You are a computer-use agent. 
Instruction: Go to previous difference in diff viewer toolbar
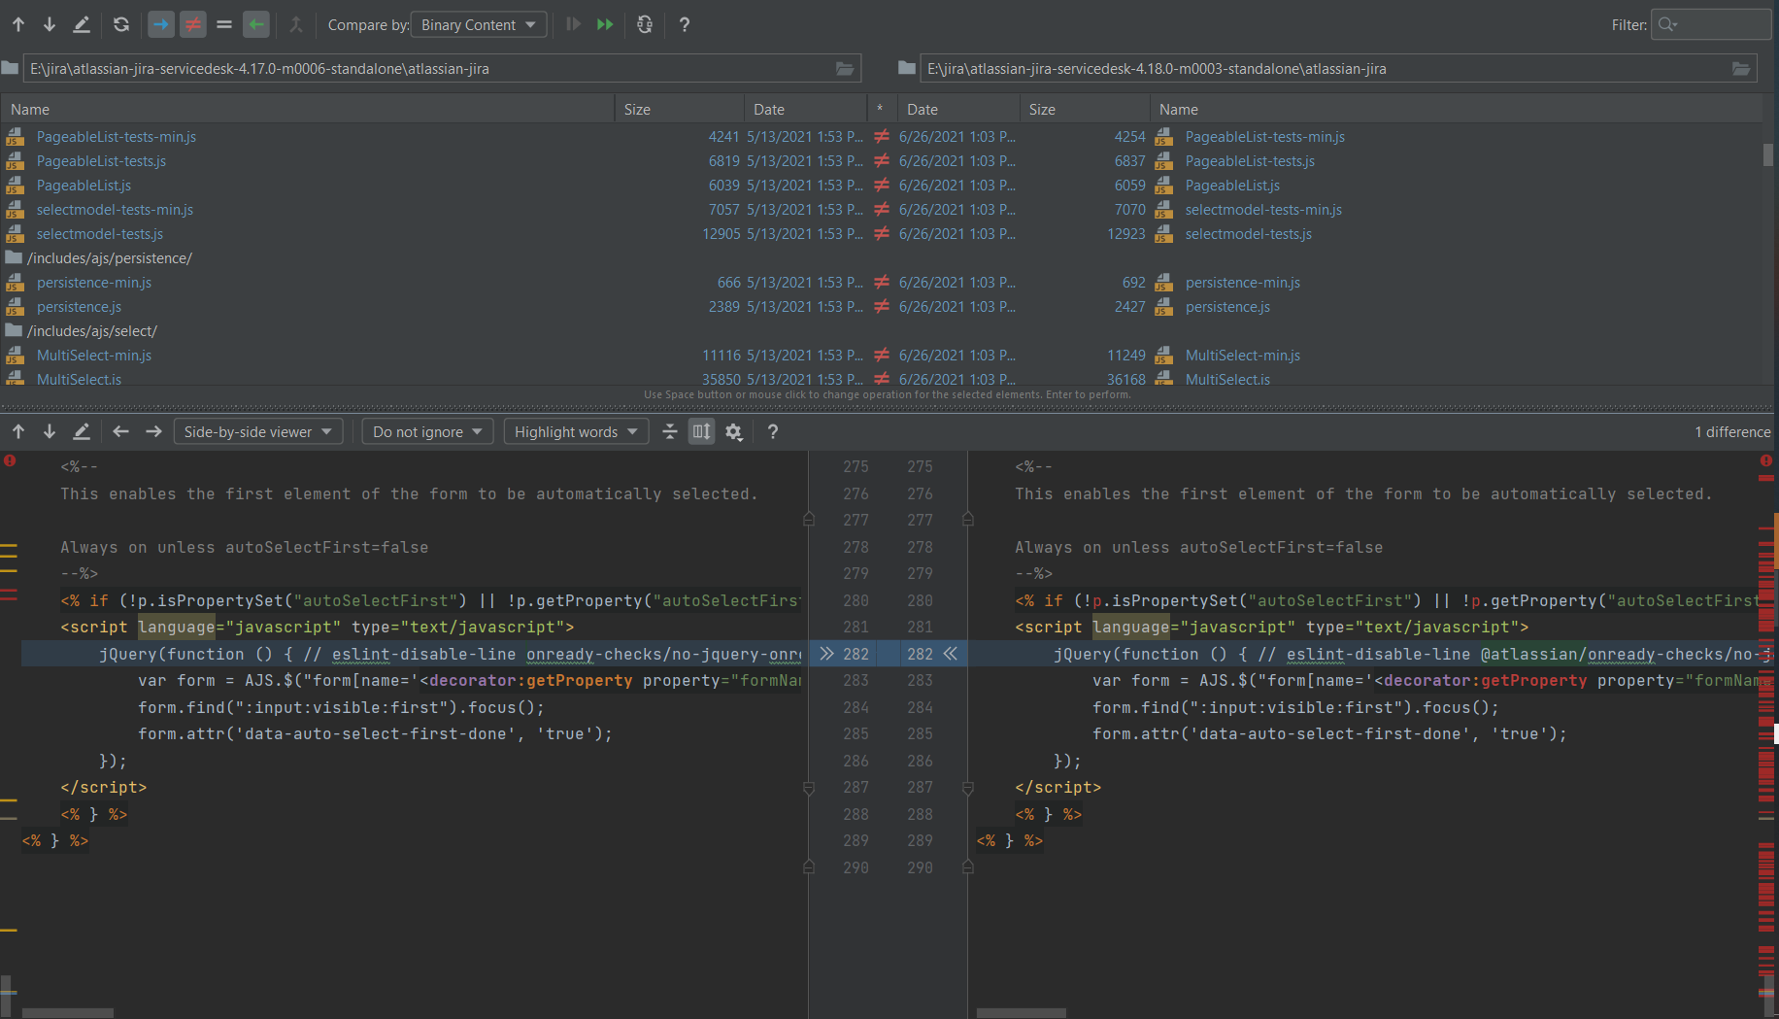click(18, 431)
